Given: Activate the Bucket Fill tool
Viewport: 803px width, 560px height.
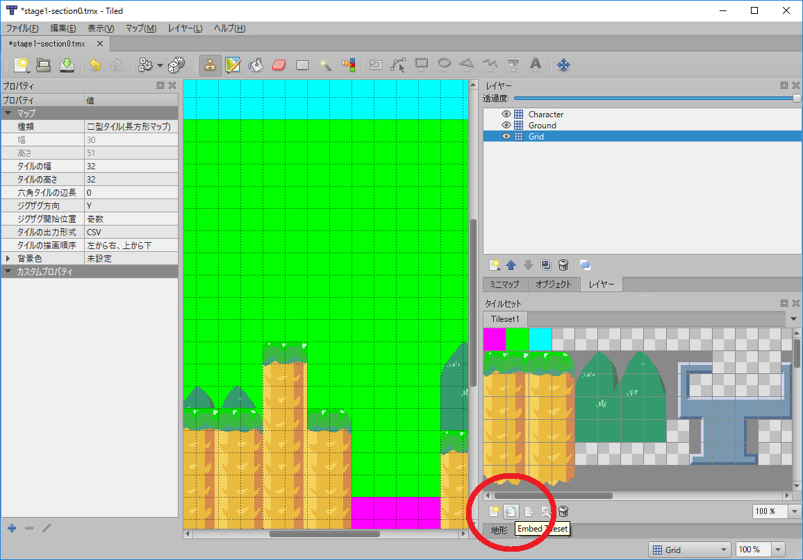Looking at the screenshot, I should (x=256, y=65).
